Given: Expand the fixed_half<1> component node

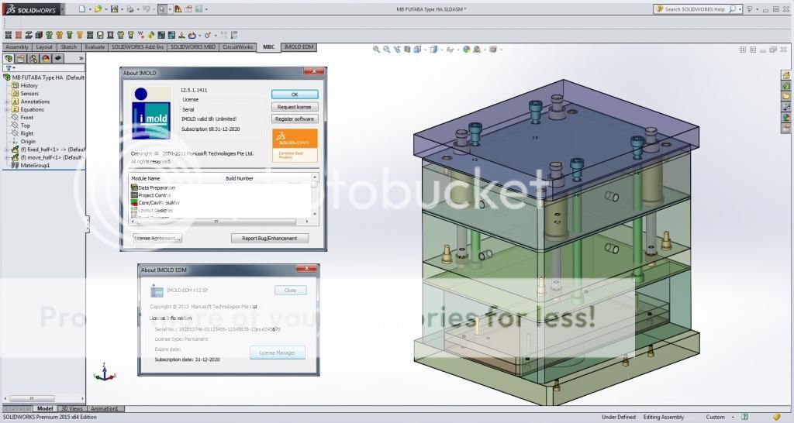Looking at the screenshot, I should click(x=7, y=150).
